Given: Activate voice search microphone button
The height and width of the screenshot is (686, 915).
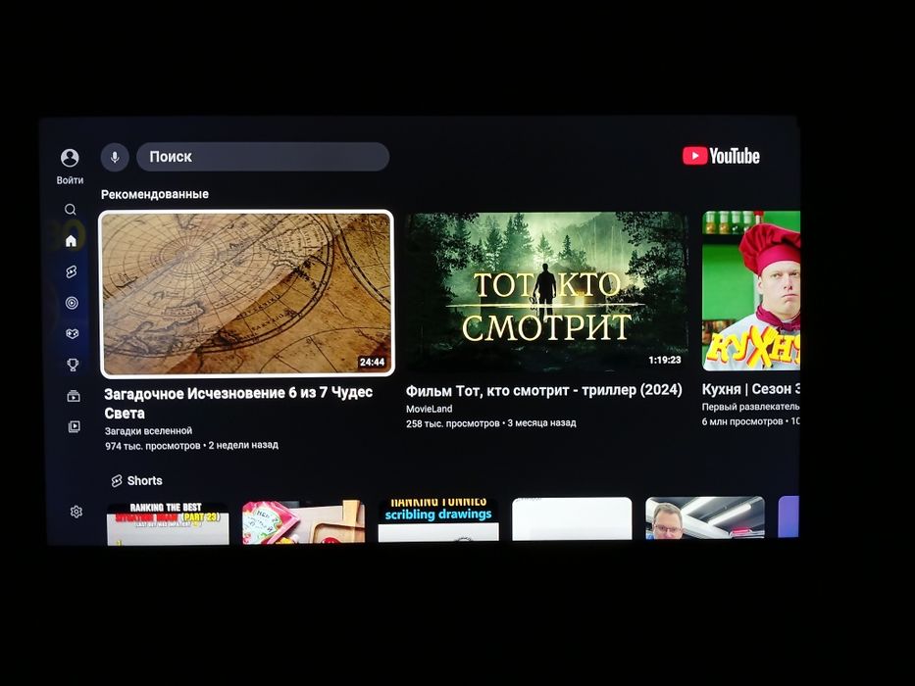Looking at the screenshot, I should 115,157.
